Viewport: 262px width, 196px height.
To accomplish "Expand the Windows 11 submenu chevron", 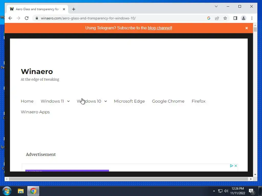I will click(68, 101).
